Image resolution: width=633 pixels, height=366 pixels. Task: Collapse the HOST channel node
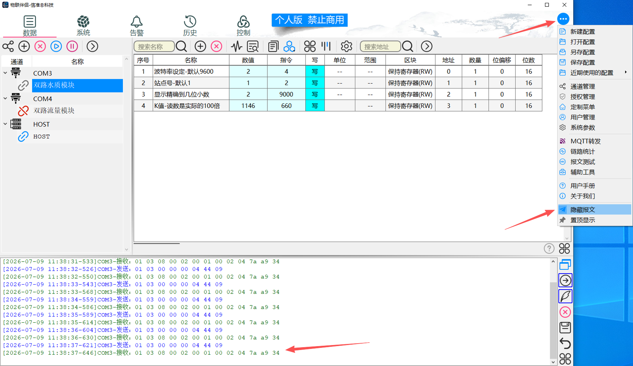point(5,124)
